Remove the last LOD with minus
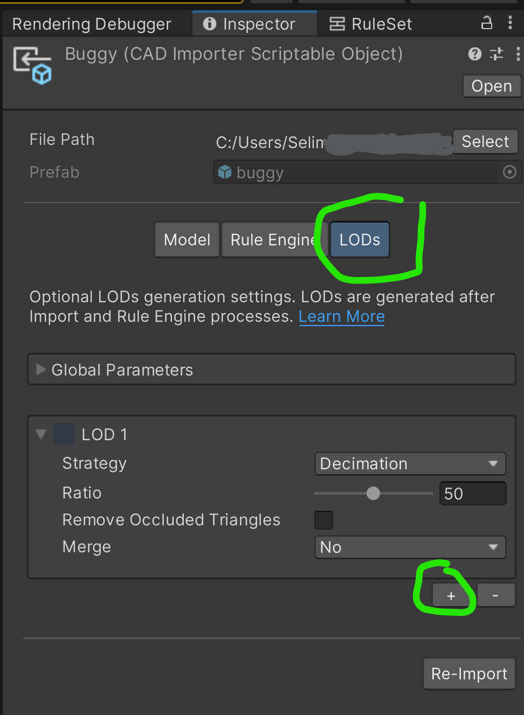 [495, 596]
